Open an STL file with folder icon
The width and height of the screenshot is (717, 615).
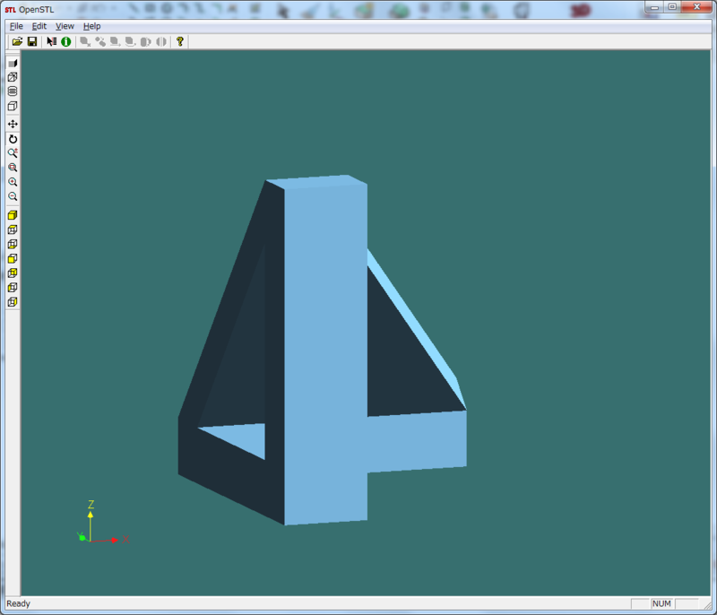coord(17,41)
